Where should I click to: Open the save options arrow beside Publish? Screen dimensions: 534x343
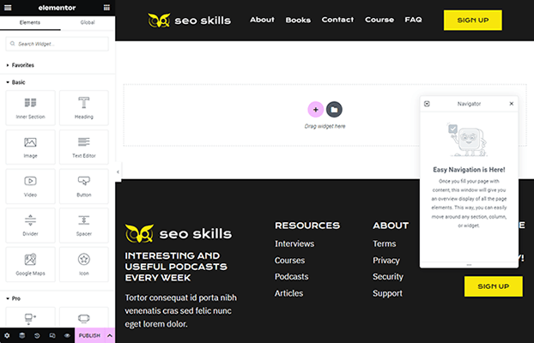pos(108,335)
